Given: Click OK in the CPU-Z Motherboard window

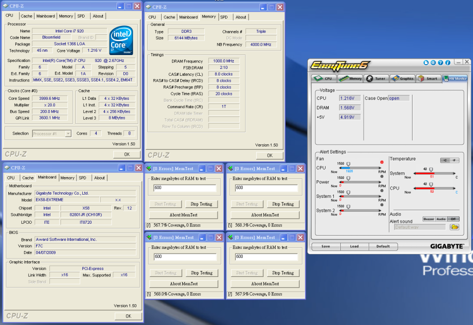Looking at the screenshot, I should click(128, 316).
